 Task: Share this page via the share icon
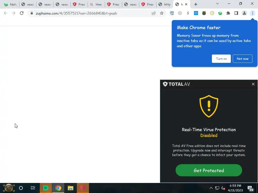[x=154, y=13]
